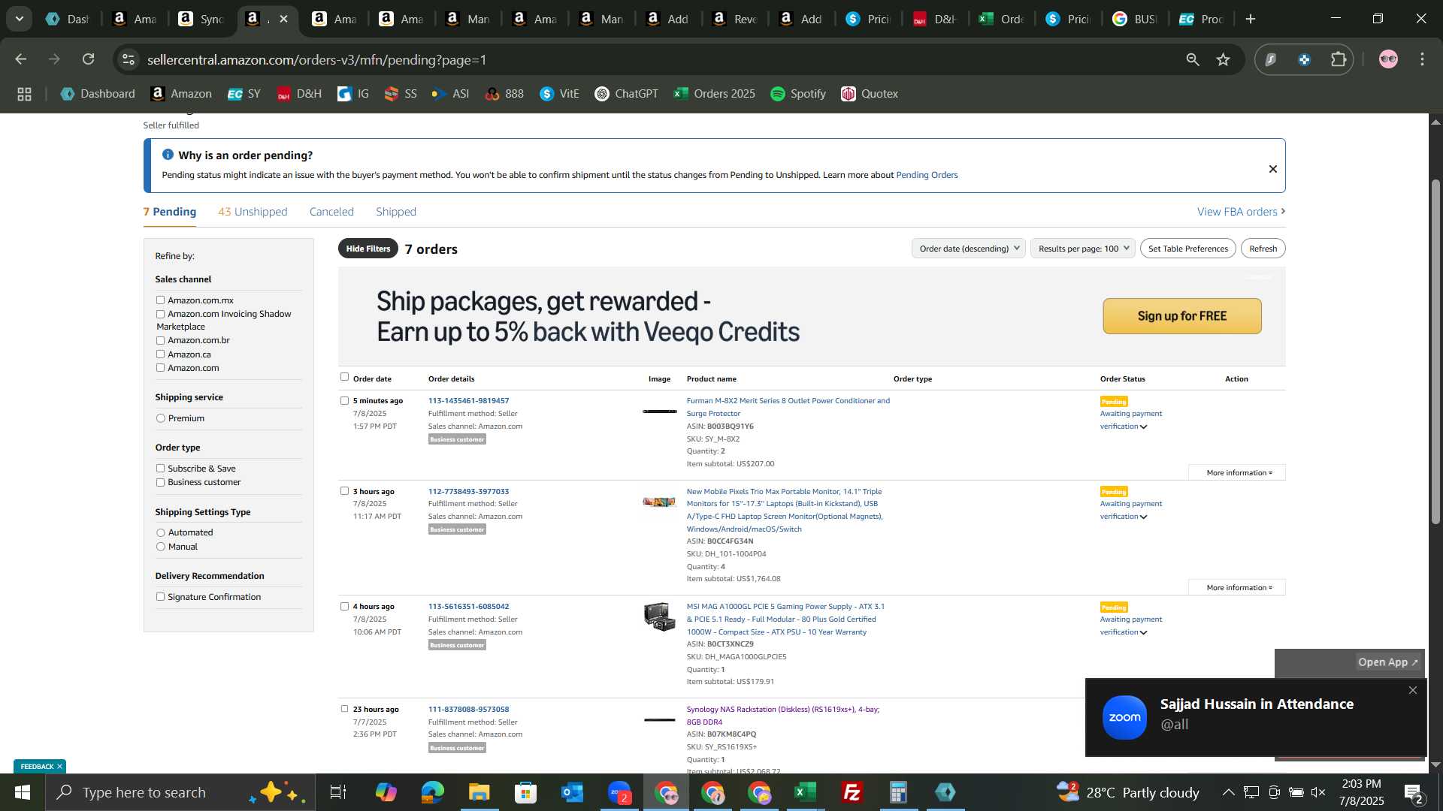Close the FEEDBACK tag
Screen dimensions: 1443x811
coord(59,767)
